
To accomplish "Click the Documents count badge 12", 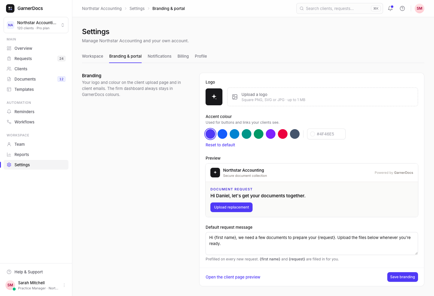I will tap(61, 79).
